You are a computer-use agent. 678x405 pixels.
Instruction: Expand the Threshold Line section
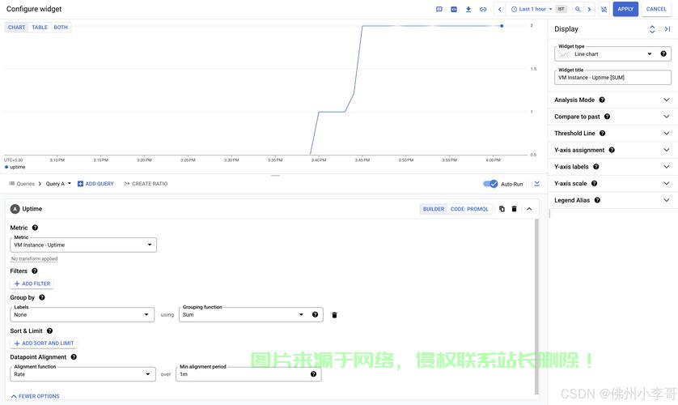click(612, 134)
